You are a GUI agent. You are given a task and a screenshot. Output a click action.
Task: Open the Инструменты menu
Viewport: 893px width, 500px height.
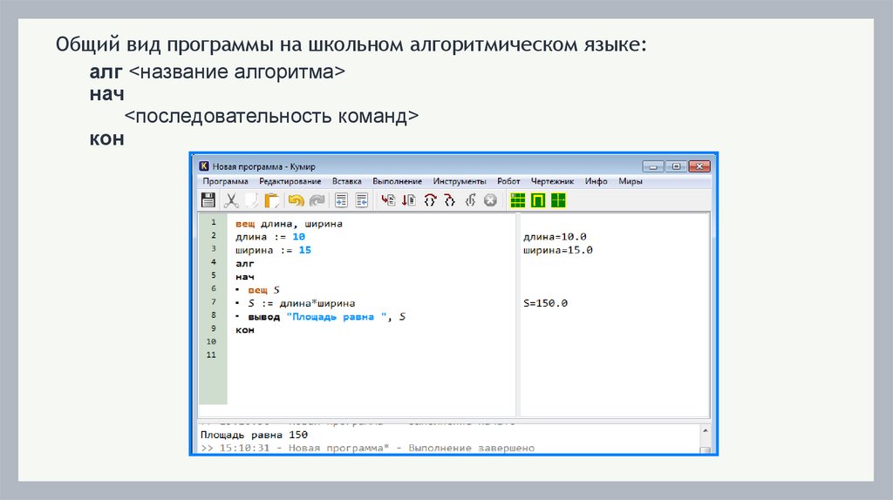pos(460,181)
